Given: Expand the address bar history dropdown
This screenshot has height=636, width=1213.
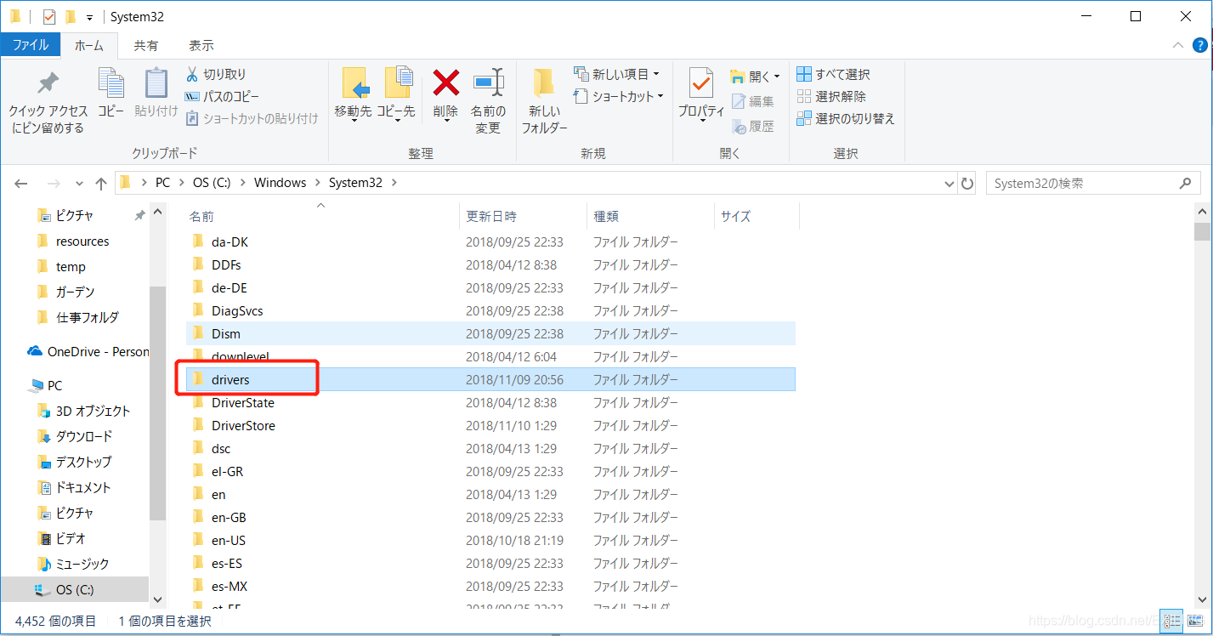Looking at the screenshot, I should point(949,183).
